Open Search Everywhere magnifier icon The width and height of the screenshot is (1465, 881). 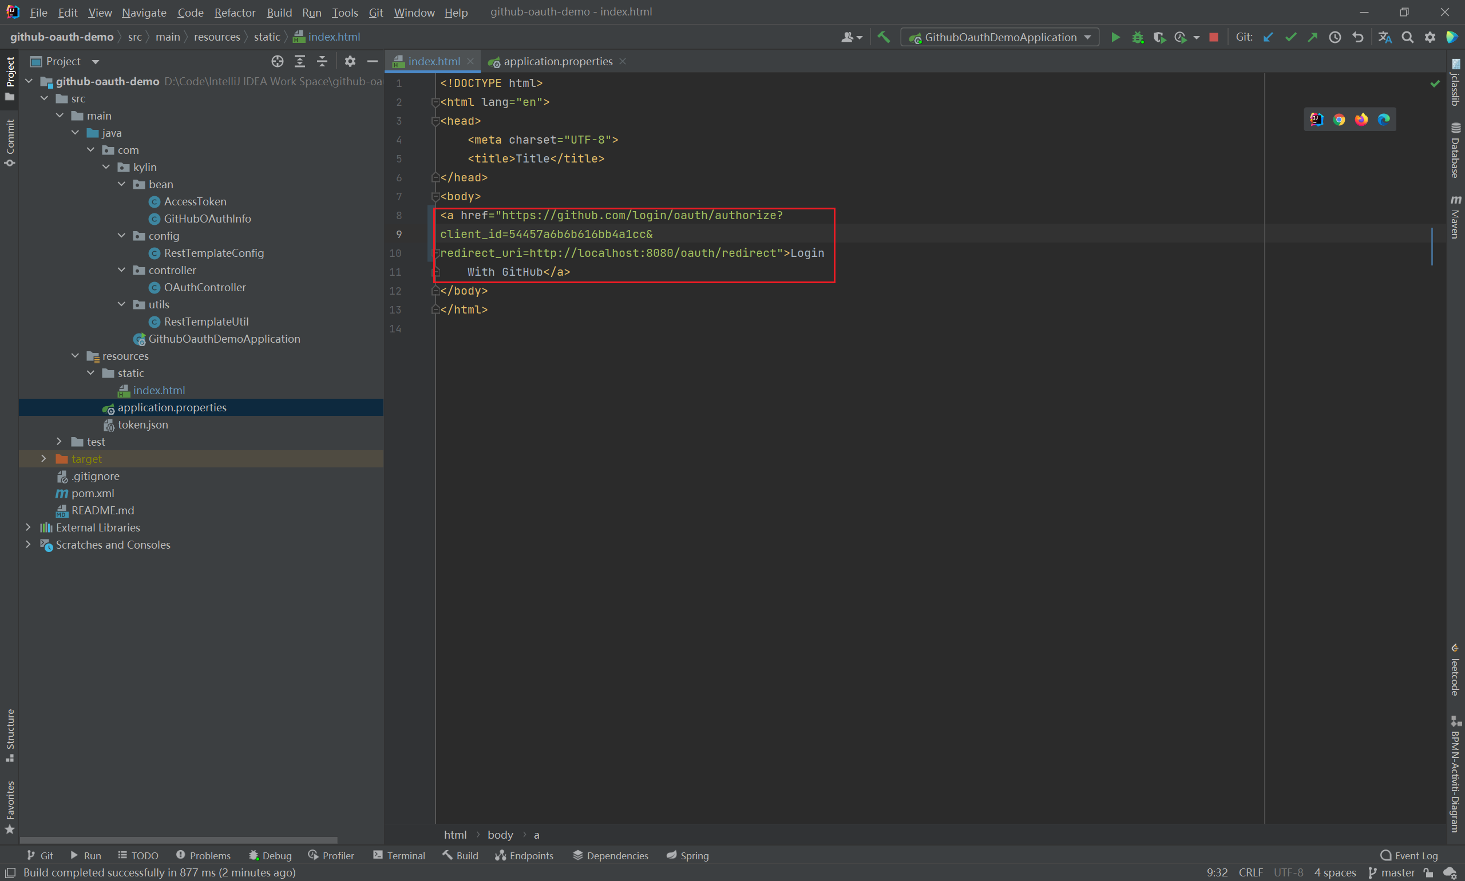coord(1407,37)
